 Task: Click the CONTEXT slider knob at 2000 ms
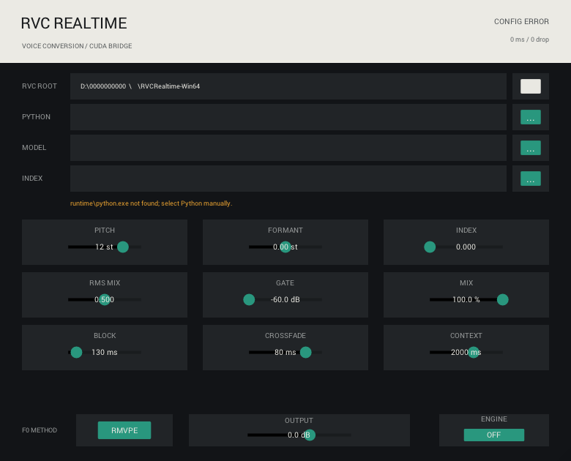(474, 352)
